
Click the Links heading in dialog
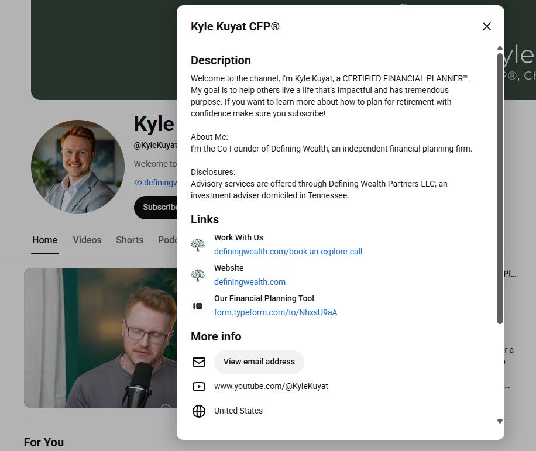click(x=204, y=219)
